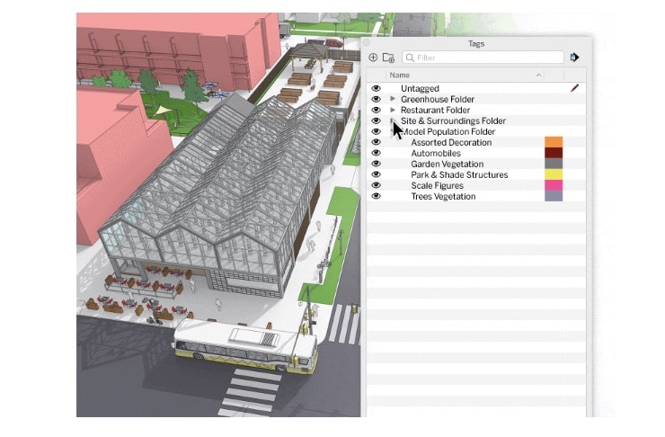This screenshot has height=437, width=665.
Task: Open blue-gray swatch for Trees Vegetation
Action: 554,196
